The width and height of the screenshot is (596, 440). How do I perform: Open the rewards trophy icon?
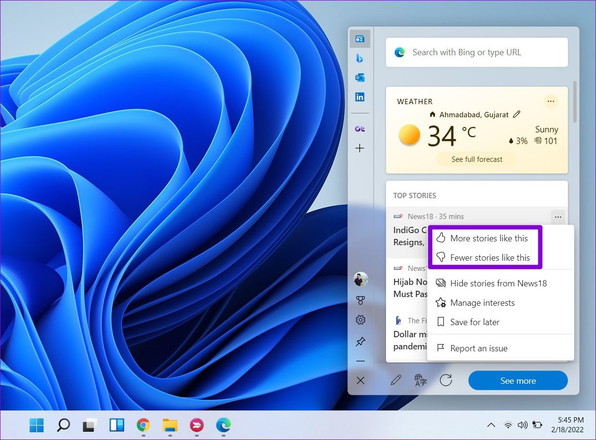360,300
